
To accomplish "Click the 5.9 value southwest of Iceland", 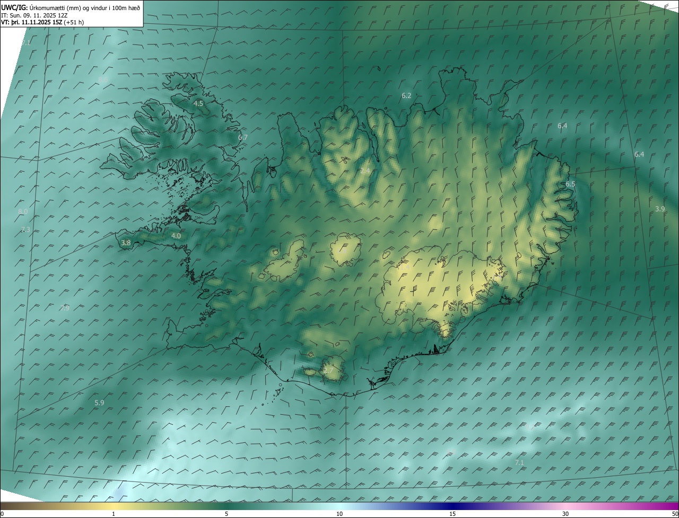I will click(99, 403).
